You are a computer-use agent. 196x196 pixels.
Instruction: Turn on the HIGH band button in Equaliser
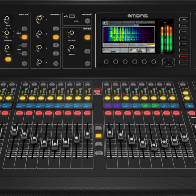tap(24, 29)
